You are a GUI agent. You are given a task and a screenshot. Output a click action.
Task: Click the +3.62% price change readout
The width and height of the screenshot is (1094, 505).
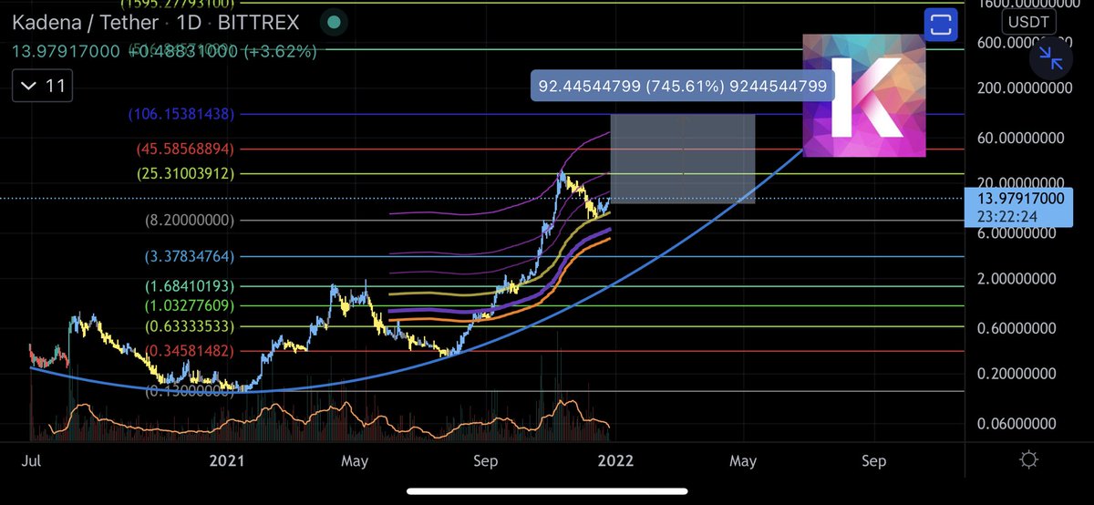point(281,52)
